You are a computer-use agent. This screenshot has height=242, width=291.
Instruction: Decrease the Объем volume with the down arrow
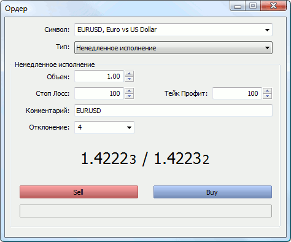click(129, 79)
